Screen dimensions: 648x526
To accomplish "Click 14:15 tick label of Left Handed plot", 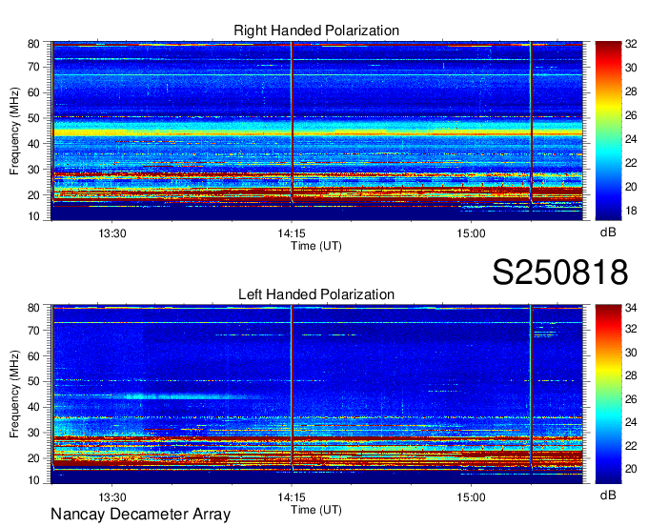I will click(292, 497).
